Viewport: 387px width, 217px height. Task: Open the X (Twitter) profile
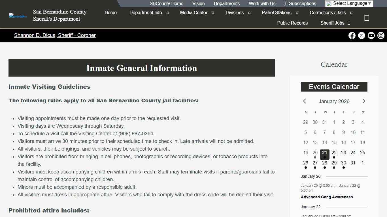click(362, 35)
